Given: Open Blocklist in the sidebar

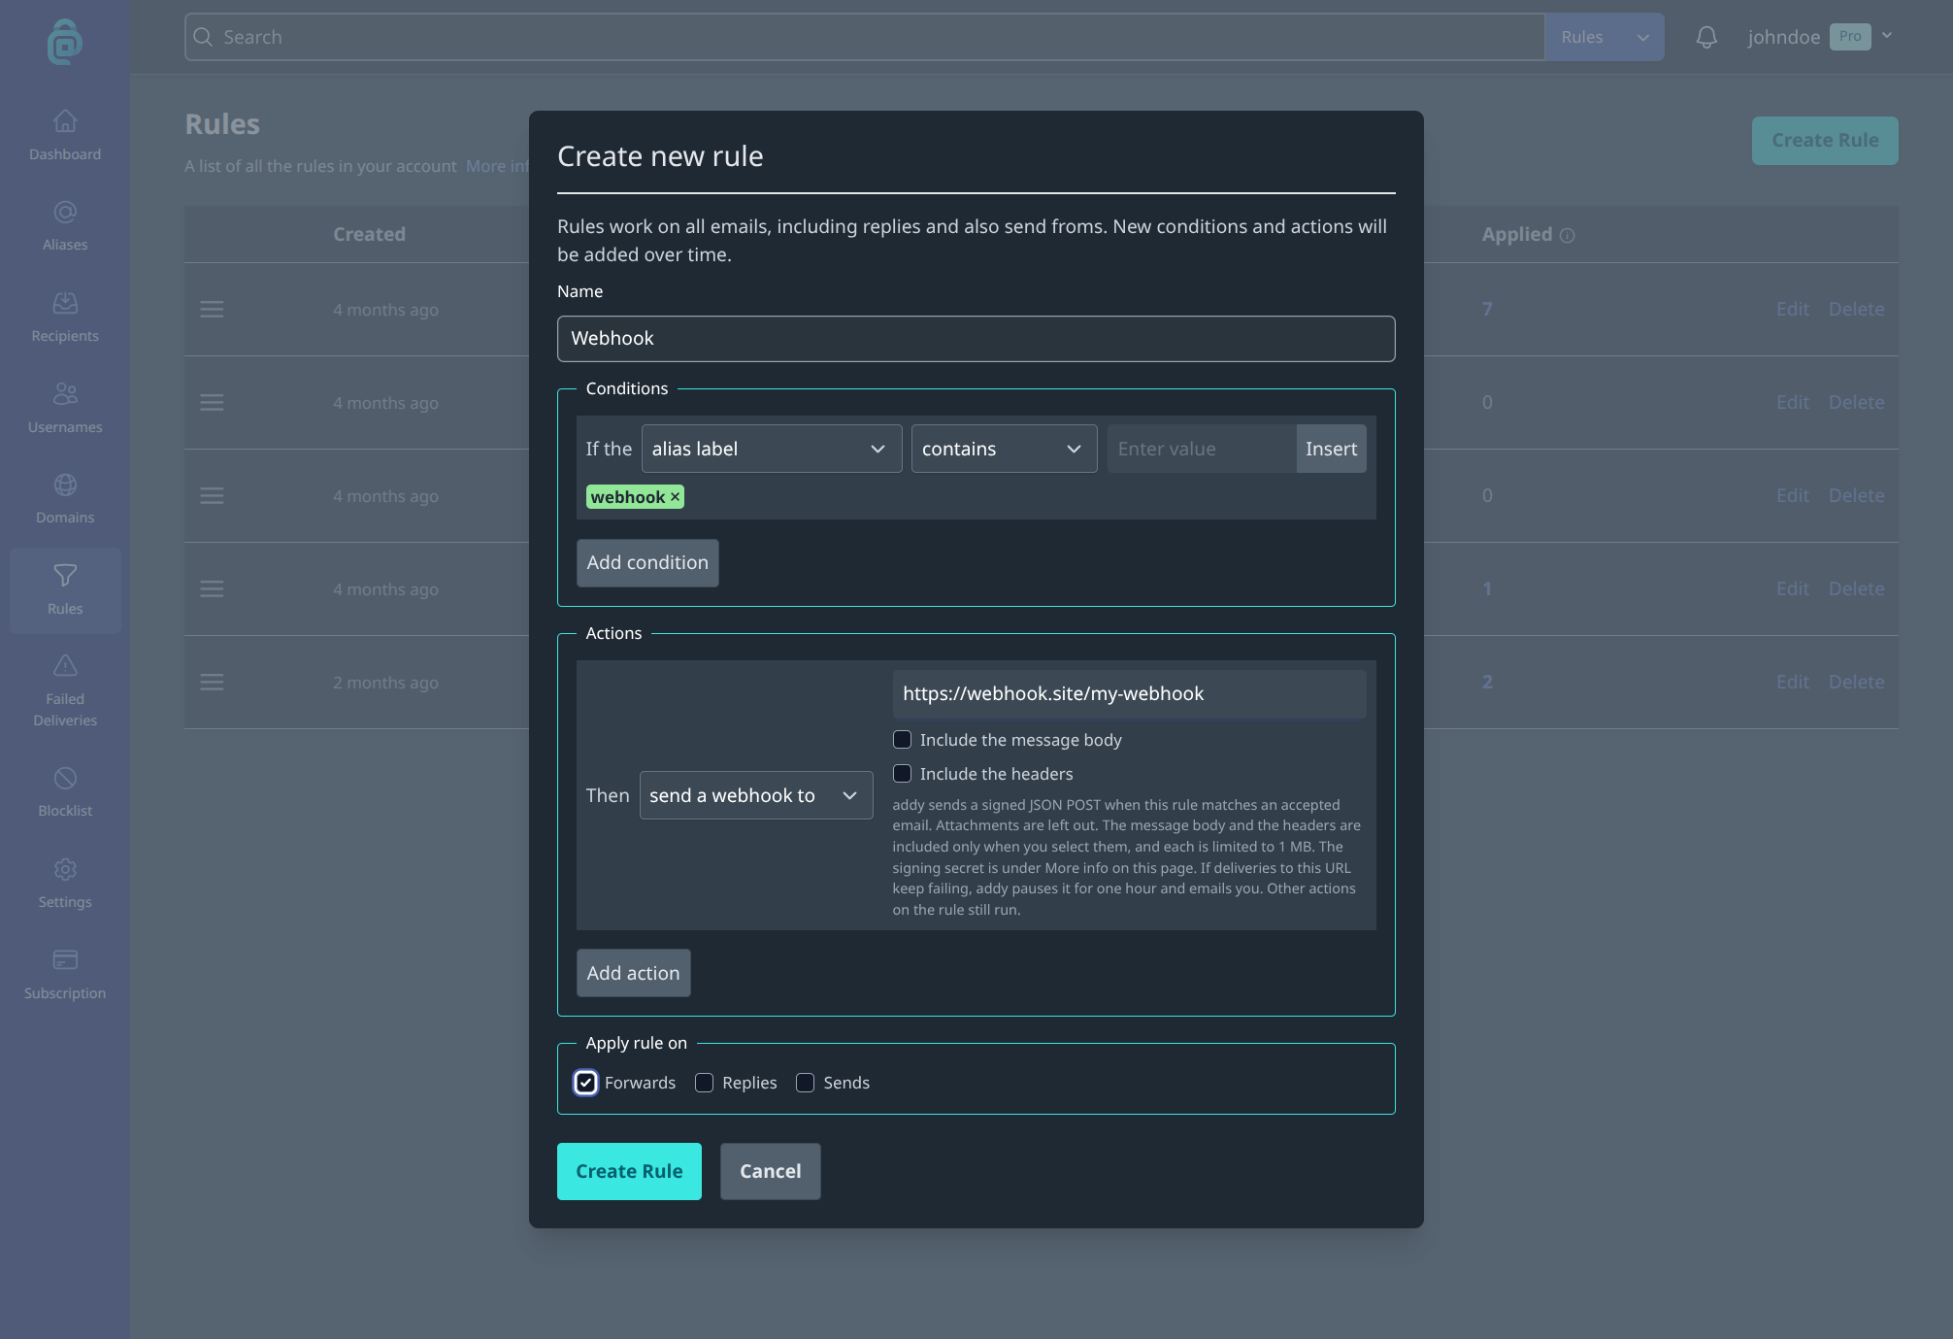Looking at the screenshot, I should coord(65,792).
